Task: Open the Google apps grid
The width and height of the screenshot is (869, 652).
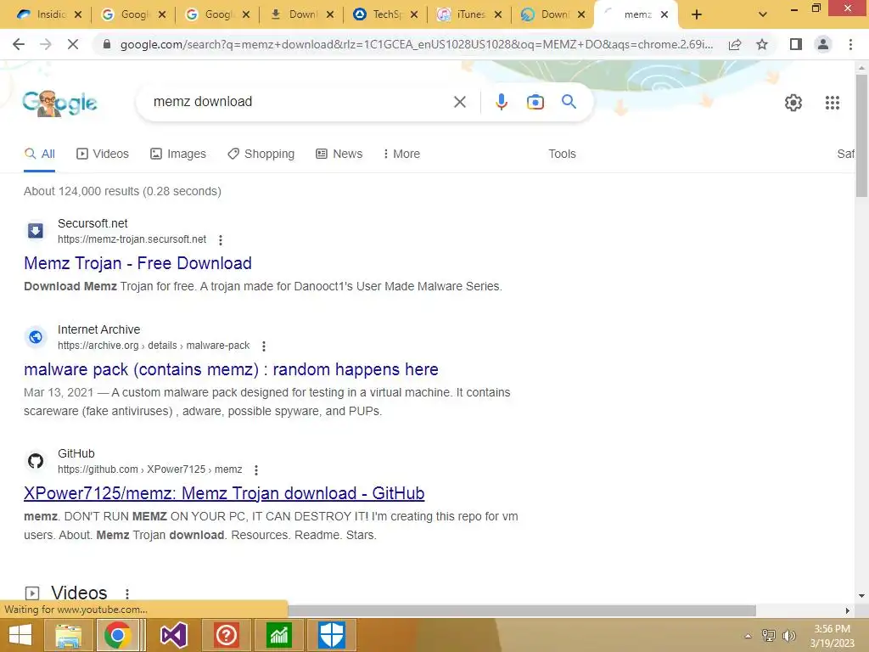Action: 832,103
